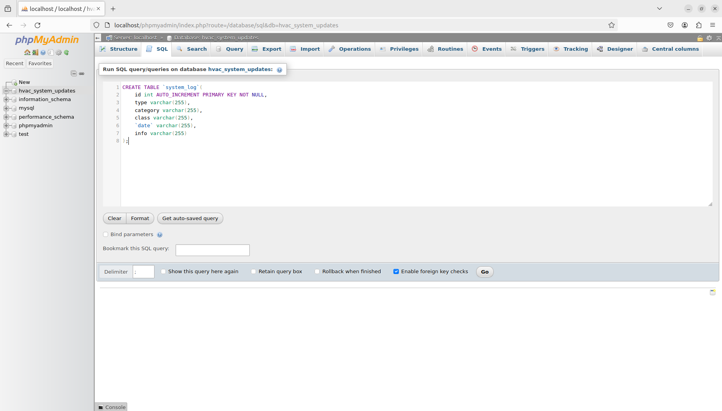The image size is (722, 411).
Task: Check Show this query here again
Action: click(164, 272)
